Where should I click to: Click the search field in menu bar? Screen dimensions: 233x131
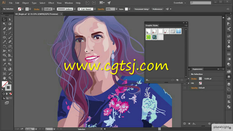(201, 3)
